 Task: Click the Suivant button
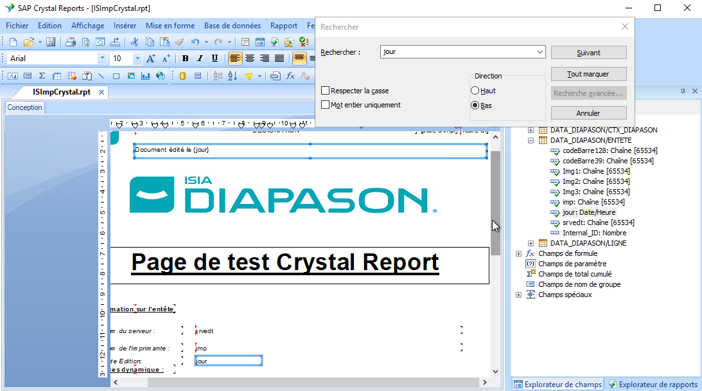[588, 53]
